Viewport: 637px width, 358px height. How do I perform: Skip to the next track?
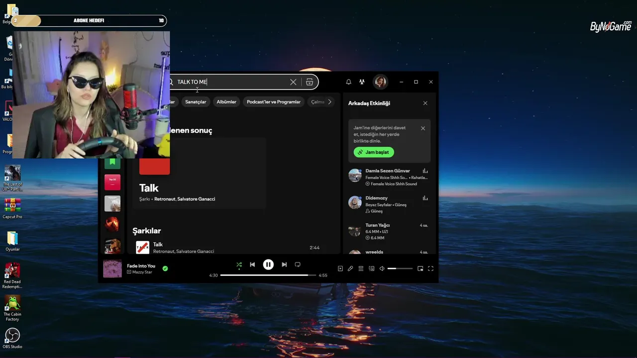(x=284, y=265)
